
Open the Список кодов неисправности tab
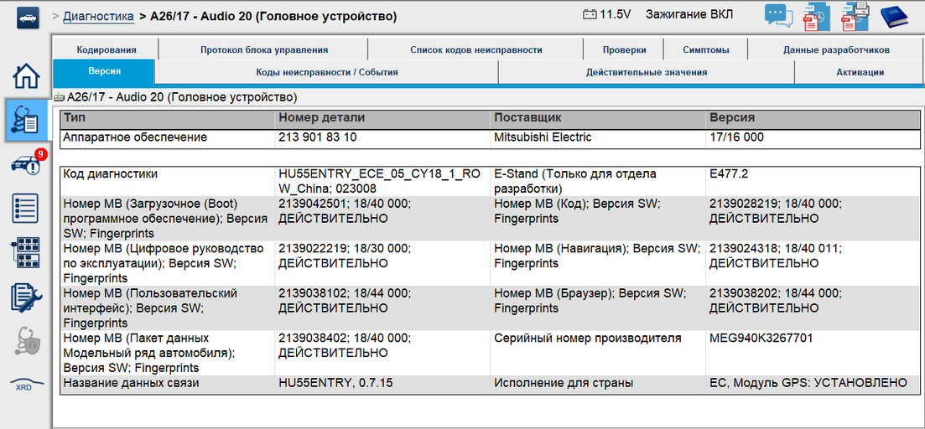click(476, 50)
